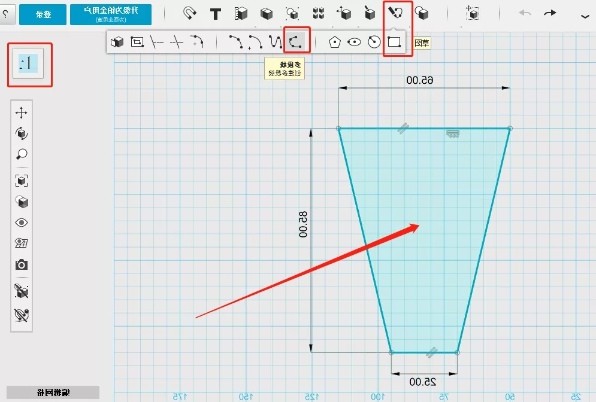Click the bottom-right vertex of the trapezoid
The height and width of the screenshot is (402, 596).
coord(457,353)
